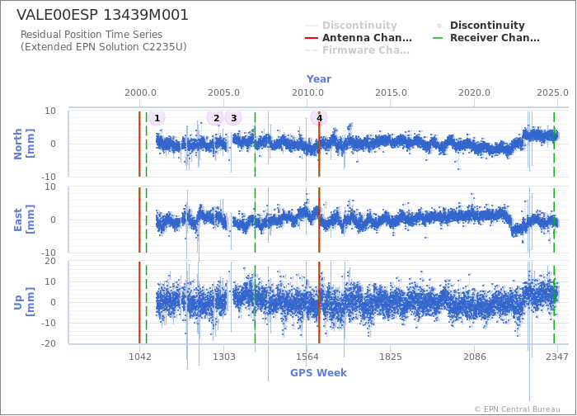The height and width of the screenshot is (416, 577).
Task: Toggle the Antenna Change legend entry
Action: (359, 38)
